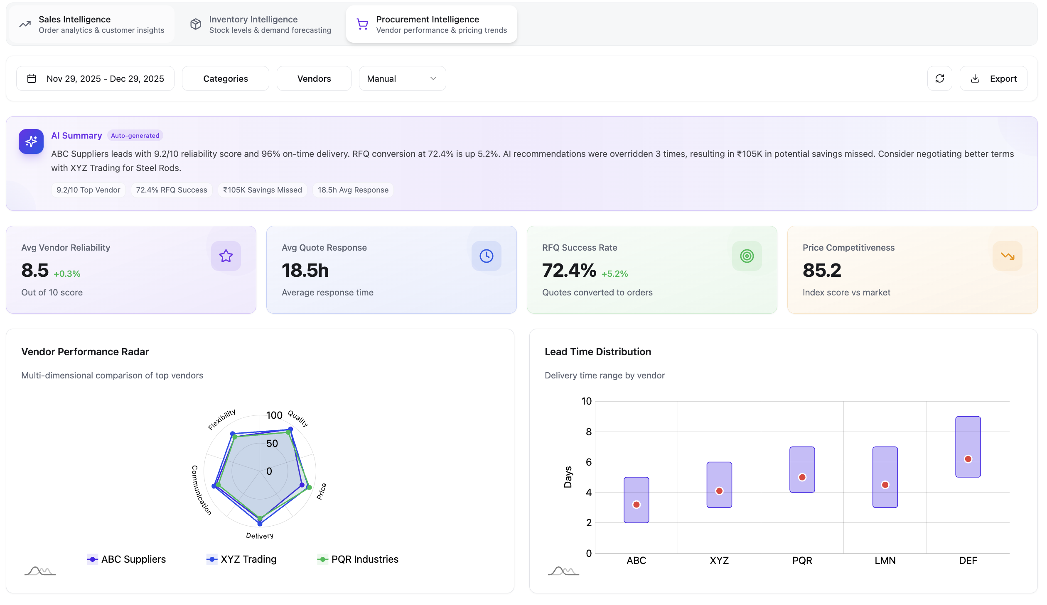Click the chart logo icon under Lead Time chart
Viewport: 1047px width, 605px height.
564,571
